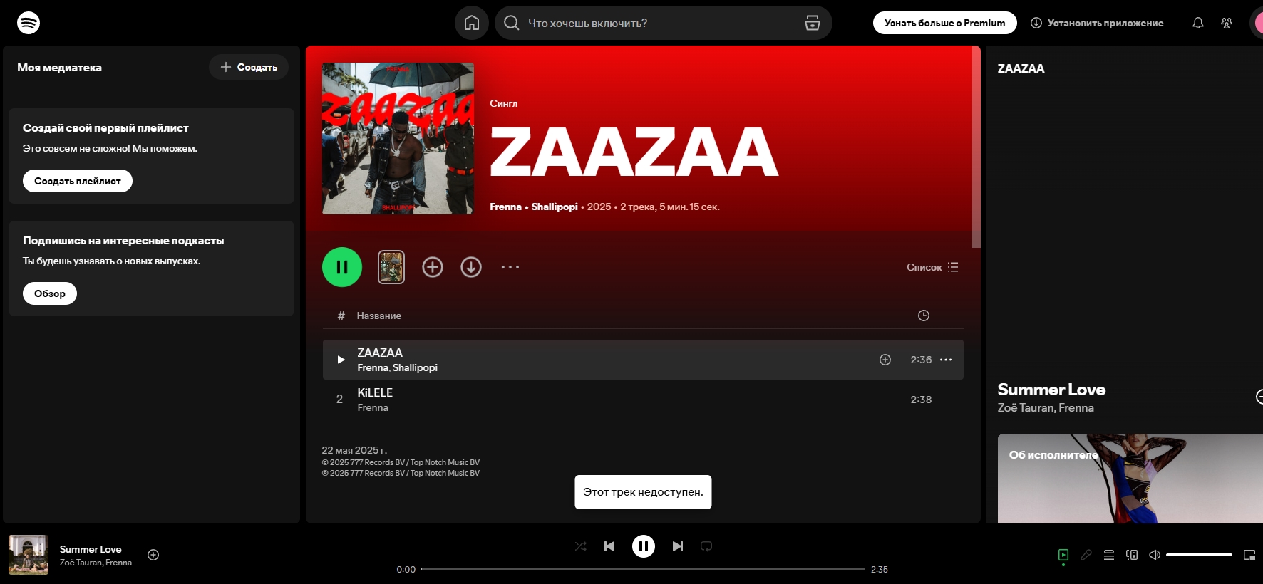The height and width of the screenshot is (584, 1263).
Task: Toggle repeat mode in the player
Action: coord(706,546)
